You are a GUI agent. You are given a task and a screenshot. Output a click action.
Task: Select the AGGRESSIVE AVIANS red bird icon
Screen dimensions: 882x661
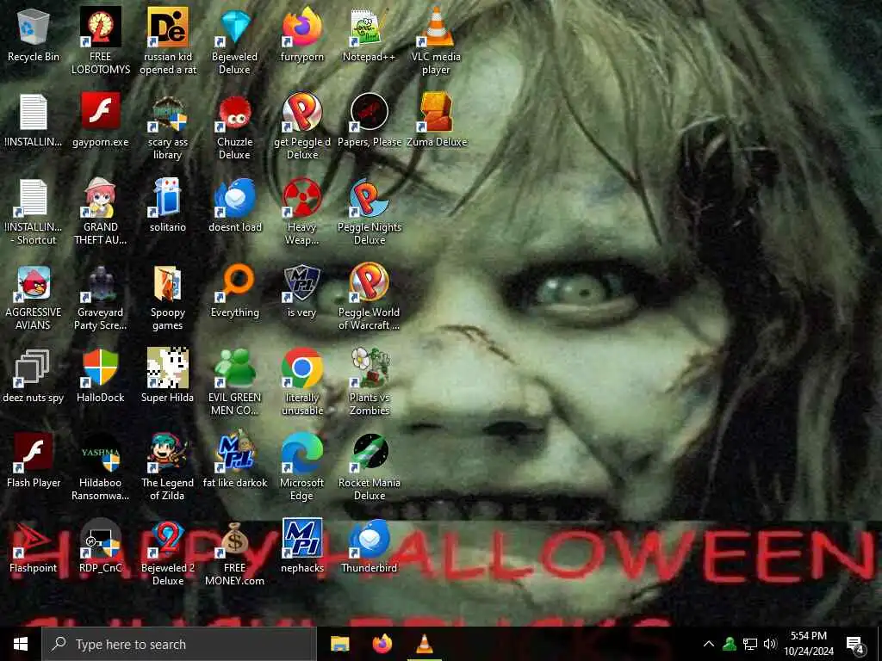point(34,283)
